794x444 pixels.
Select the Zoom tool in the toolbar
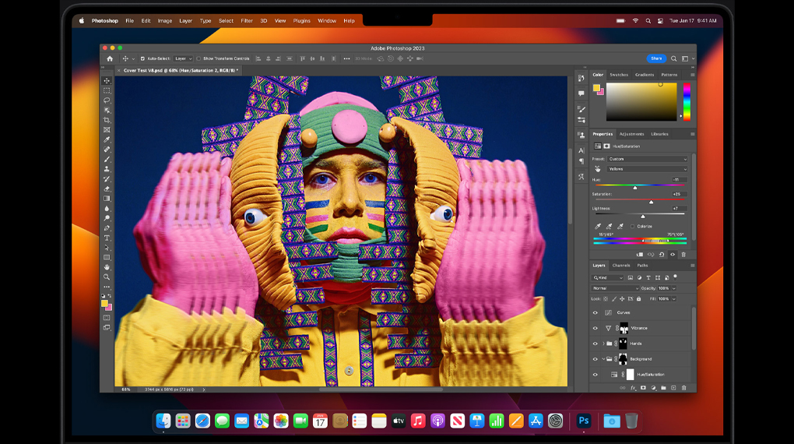tap(107, 277)
